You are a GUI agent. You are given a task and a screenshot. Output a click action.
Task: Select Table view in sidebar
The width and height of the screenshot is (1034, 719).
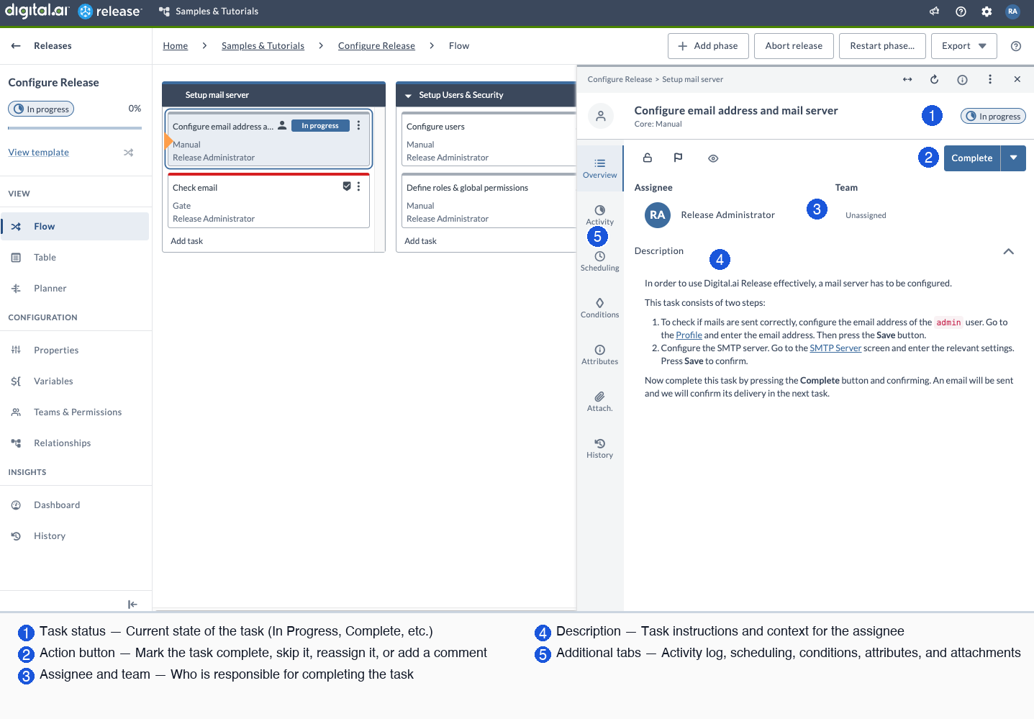[x=75, y=257]
